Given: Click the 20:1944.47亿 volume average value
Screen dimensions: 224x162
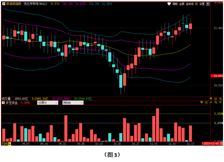Looking at the screenshot, I should tap(83, 99).
